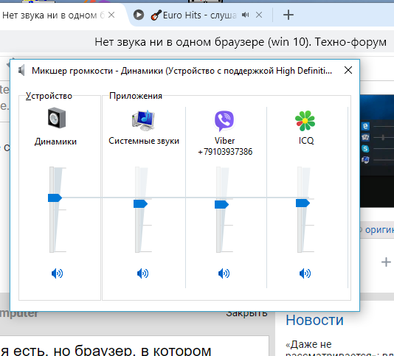Close the Euro Hits tab
The height and width of the screenshot is (356, 394).
259,15
